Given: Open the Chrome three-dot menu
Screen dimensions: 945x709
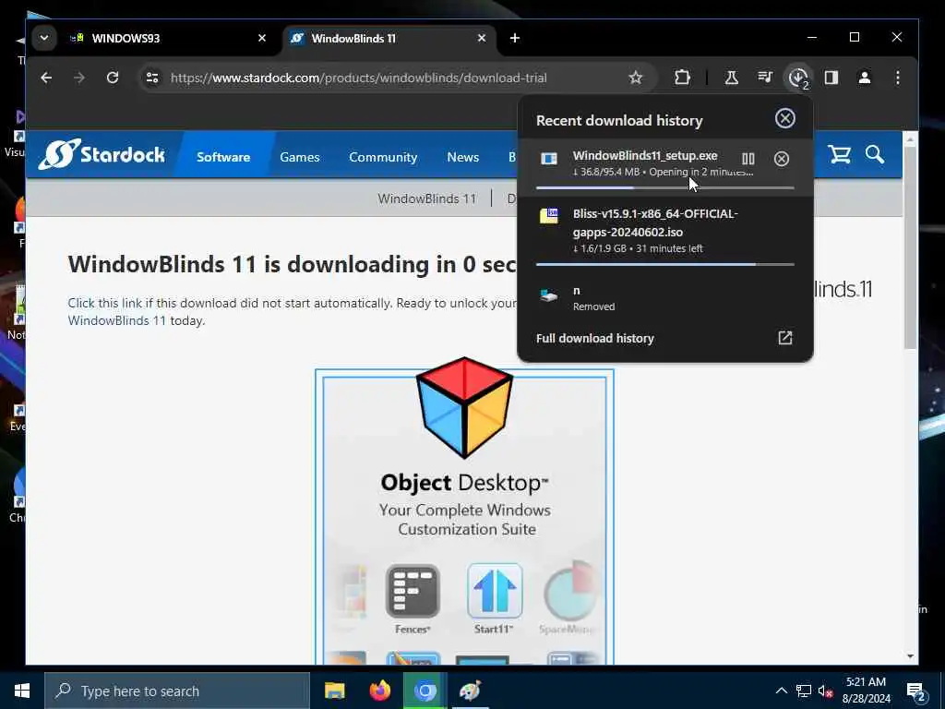Looking at the screenshot, I should (x=897, y=78).
